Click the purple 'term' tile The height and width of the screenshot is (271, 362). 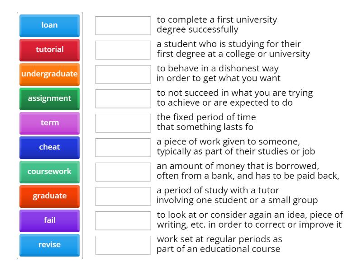click(50, 123)
